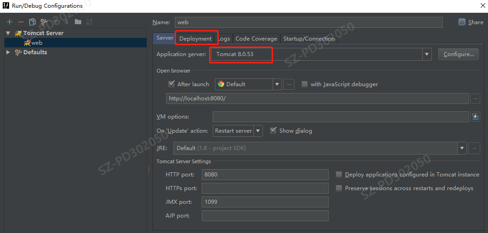Switch to the Logs tab

click(x=224, y=38)
